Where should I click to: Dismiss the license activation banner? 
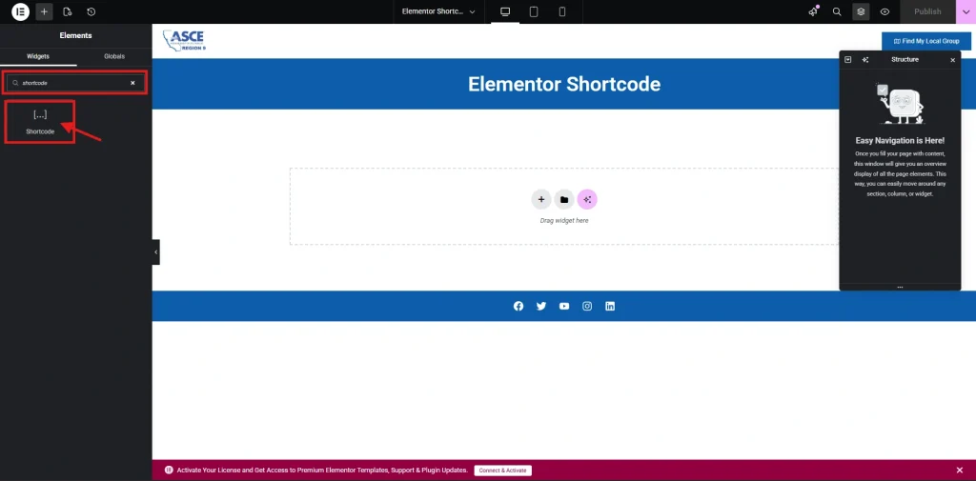pos(959,470)
